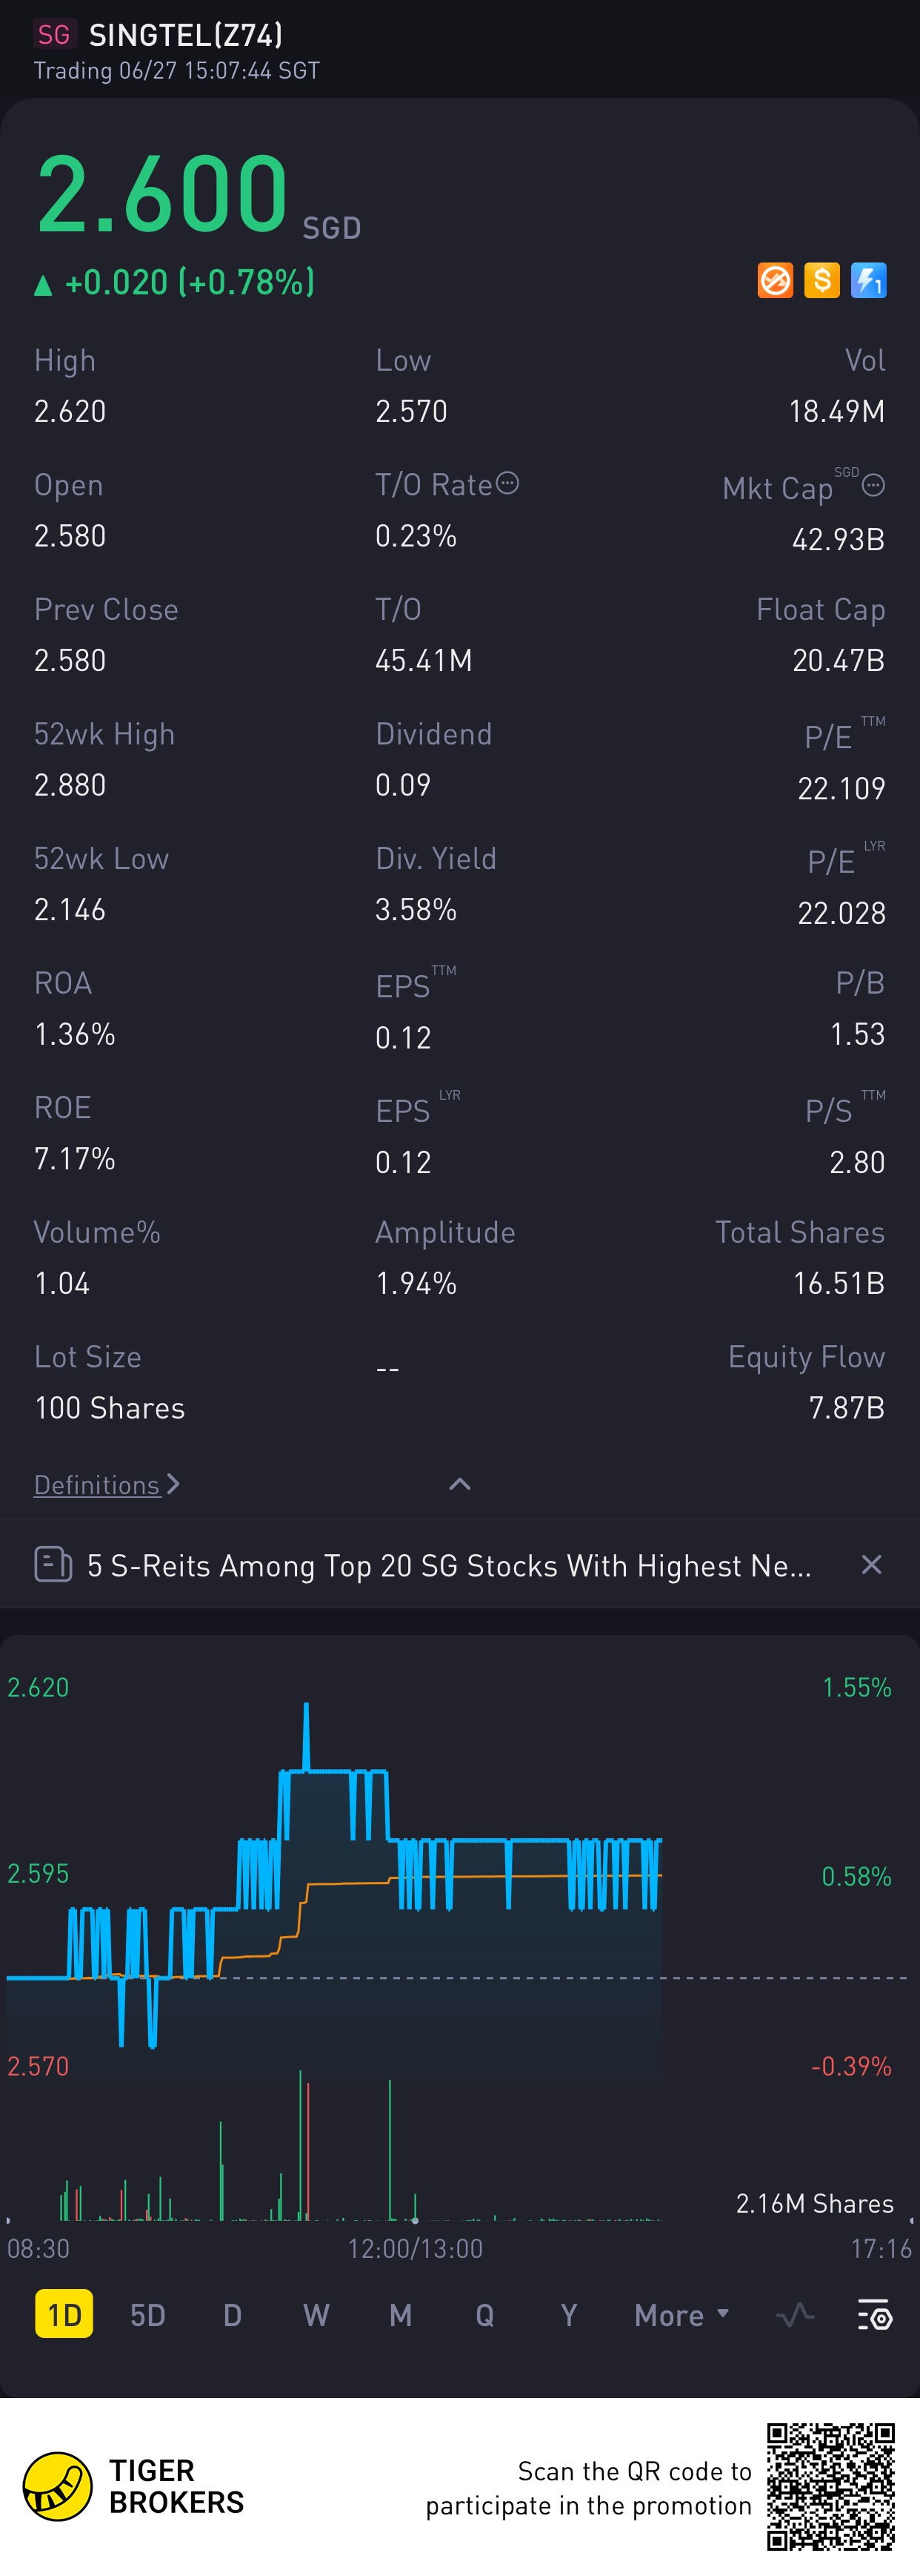Screen dimensions: 920x2576
Task: Dismiss the news headline banner
Action: 871,1564
